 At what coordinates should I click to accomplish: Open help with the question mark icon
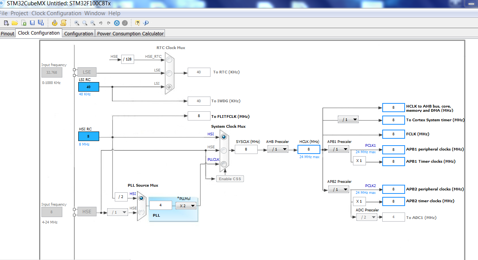[x=138, y=23]
